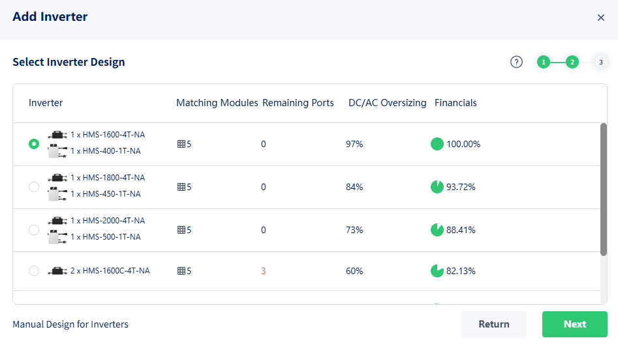Click 1 x HMS-500-1T-NA text

(106, 237)
